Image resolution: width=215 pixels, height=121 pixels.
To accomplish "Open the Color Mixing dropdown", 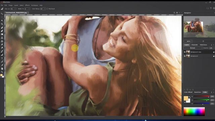I will [45, 9].
